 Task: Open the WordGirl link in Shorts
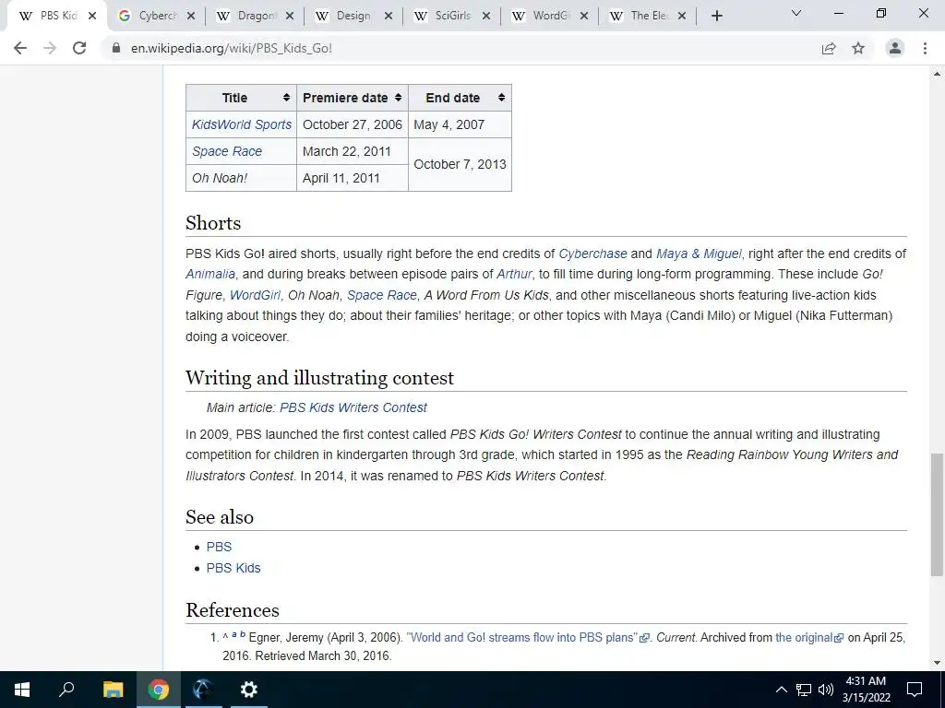click(x=255, y=296)
